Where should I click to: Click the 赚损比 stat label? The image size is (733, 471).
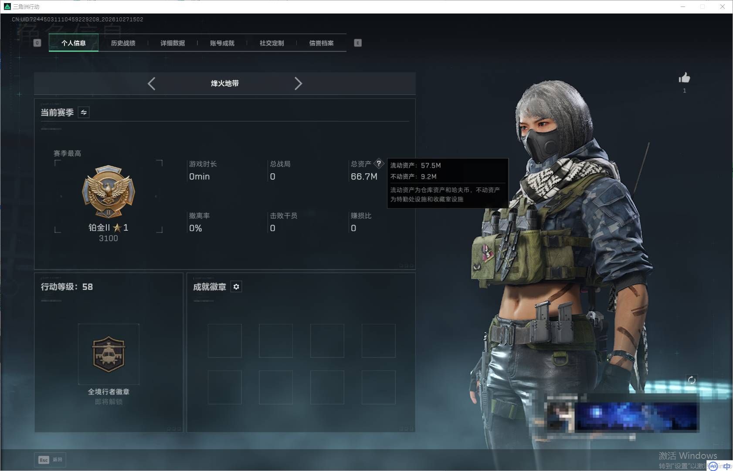361,216
